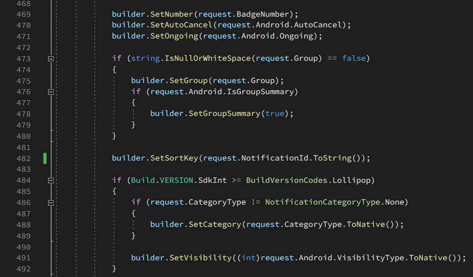Click the closing brace on line 492
Viewport: 473px width, 277px height.
point(114,268)
